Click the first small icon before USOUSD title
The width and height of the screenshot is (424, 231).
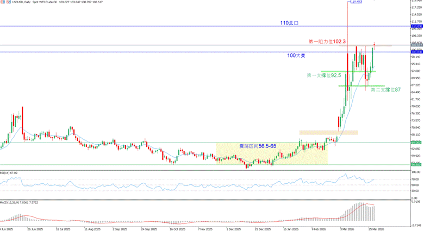[x=2, y=3]
